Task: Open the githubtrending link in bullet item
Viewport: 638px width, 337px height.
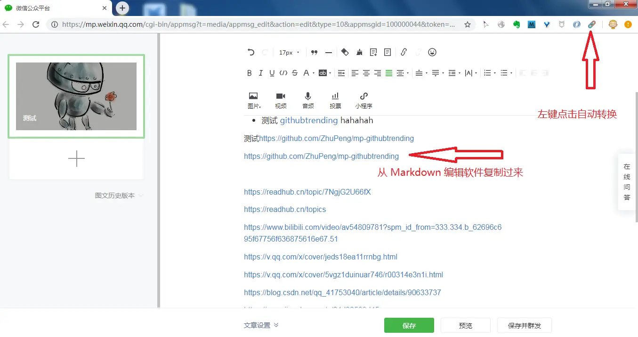Action: pos(309,120)
